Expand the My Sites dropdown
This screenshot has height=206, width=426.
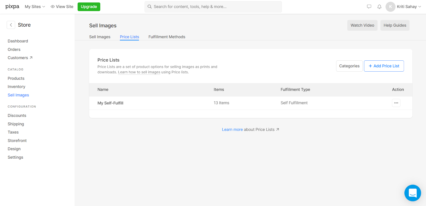[35, 7]
